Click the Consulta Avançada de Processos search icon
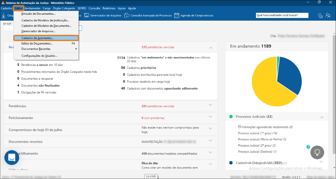The width and height of the screenshot is (336, 179). [x=127, y=15]
